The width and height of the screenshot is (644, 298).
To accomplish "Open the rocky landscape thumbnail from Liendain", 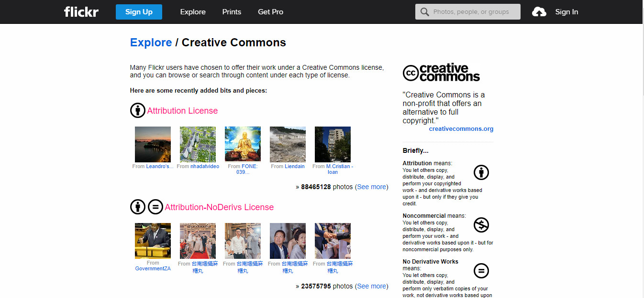I will pos(288,144).
